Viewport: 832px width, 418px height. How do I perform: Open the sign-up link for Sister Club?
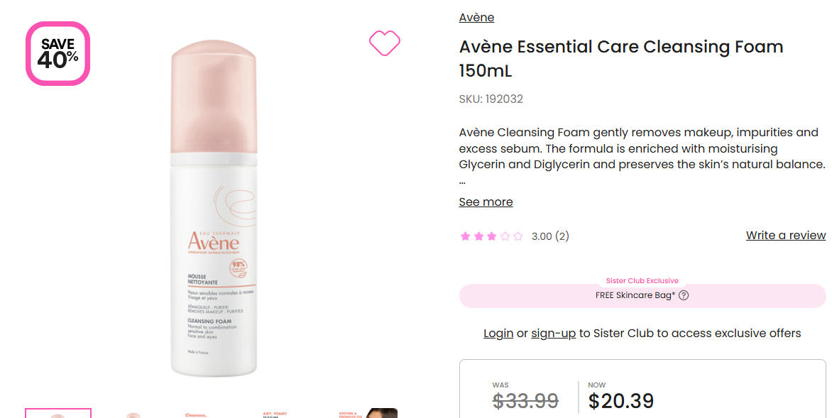click(553, 334)
